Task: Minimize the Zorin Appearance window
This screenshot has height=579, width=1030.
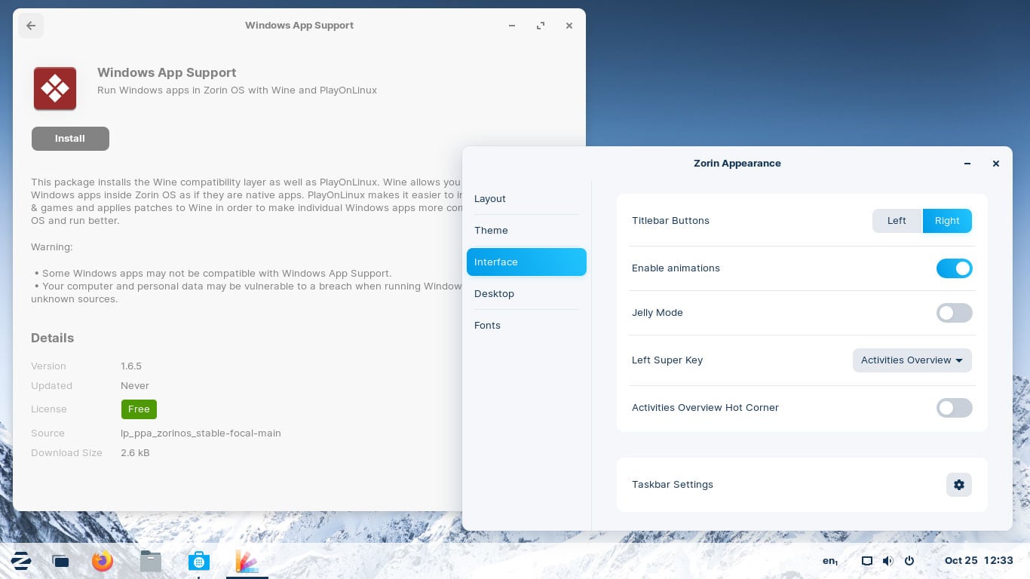Action: [967, 164]
